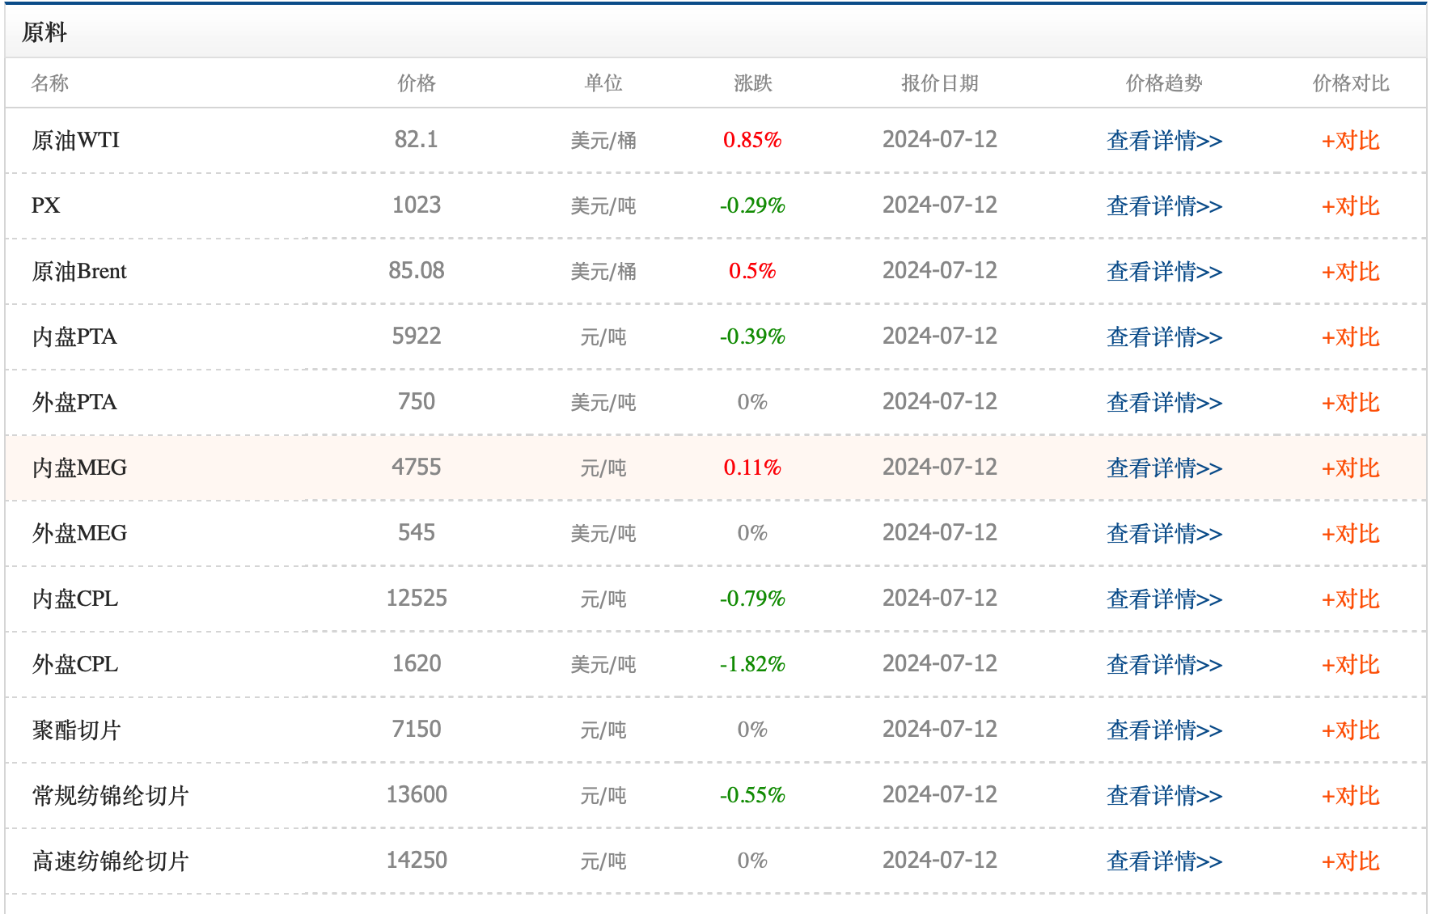Add 原油Brent to comparison
This screenshot has width=1435, height=914.
coord(1350,272)
